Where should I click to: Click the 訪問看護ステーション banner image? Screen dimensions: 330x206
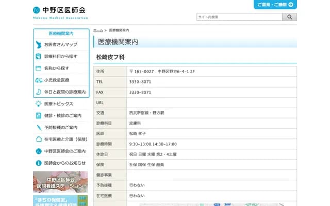(60, 181)
